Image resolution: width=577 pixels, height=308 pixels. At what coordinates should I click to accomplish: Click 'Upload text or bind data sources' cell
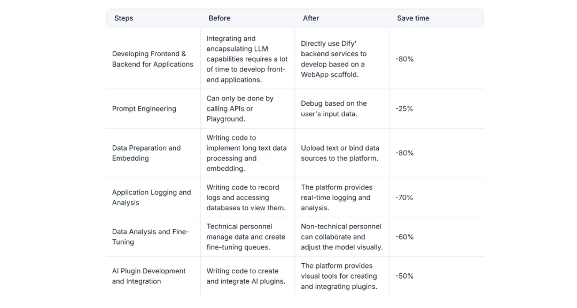340,153
